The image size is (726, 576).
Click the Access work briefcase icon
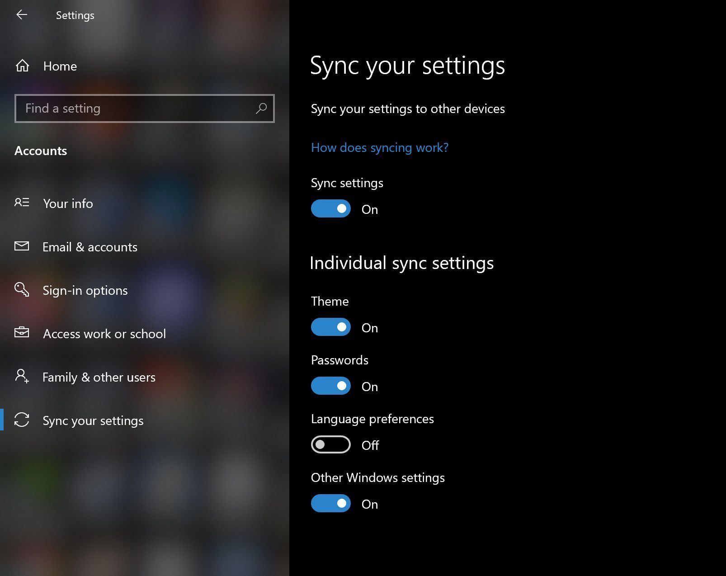click(x=22, y=333)
